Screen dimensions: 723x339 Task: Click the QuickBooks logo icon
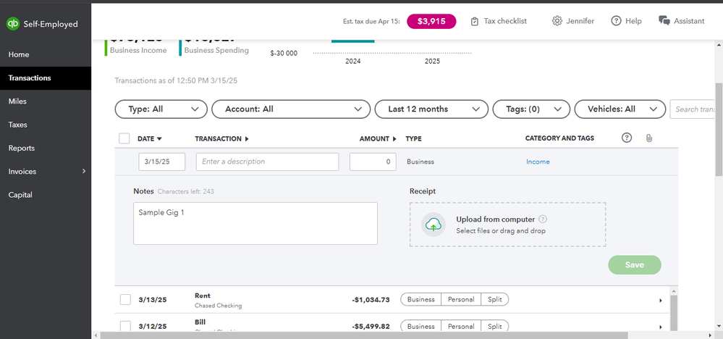(13, 24)
